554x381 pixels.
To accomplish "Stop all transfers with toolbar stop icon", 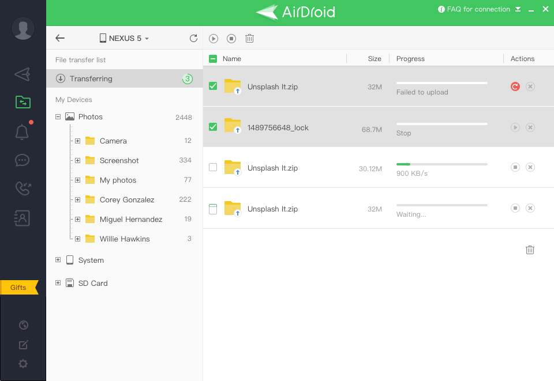I will pos(231,39).
